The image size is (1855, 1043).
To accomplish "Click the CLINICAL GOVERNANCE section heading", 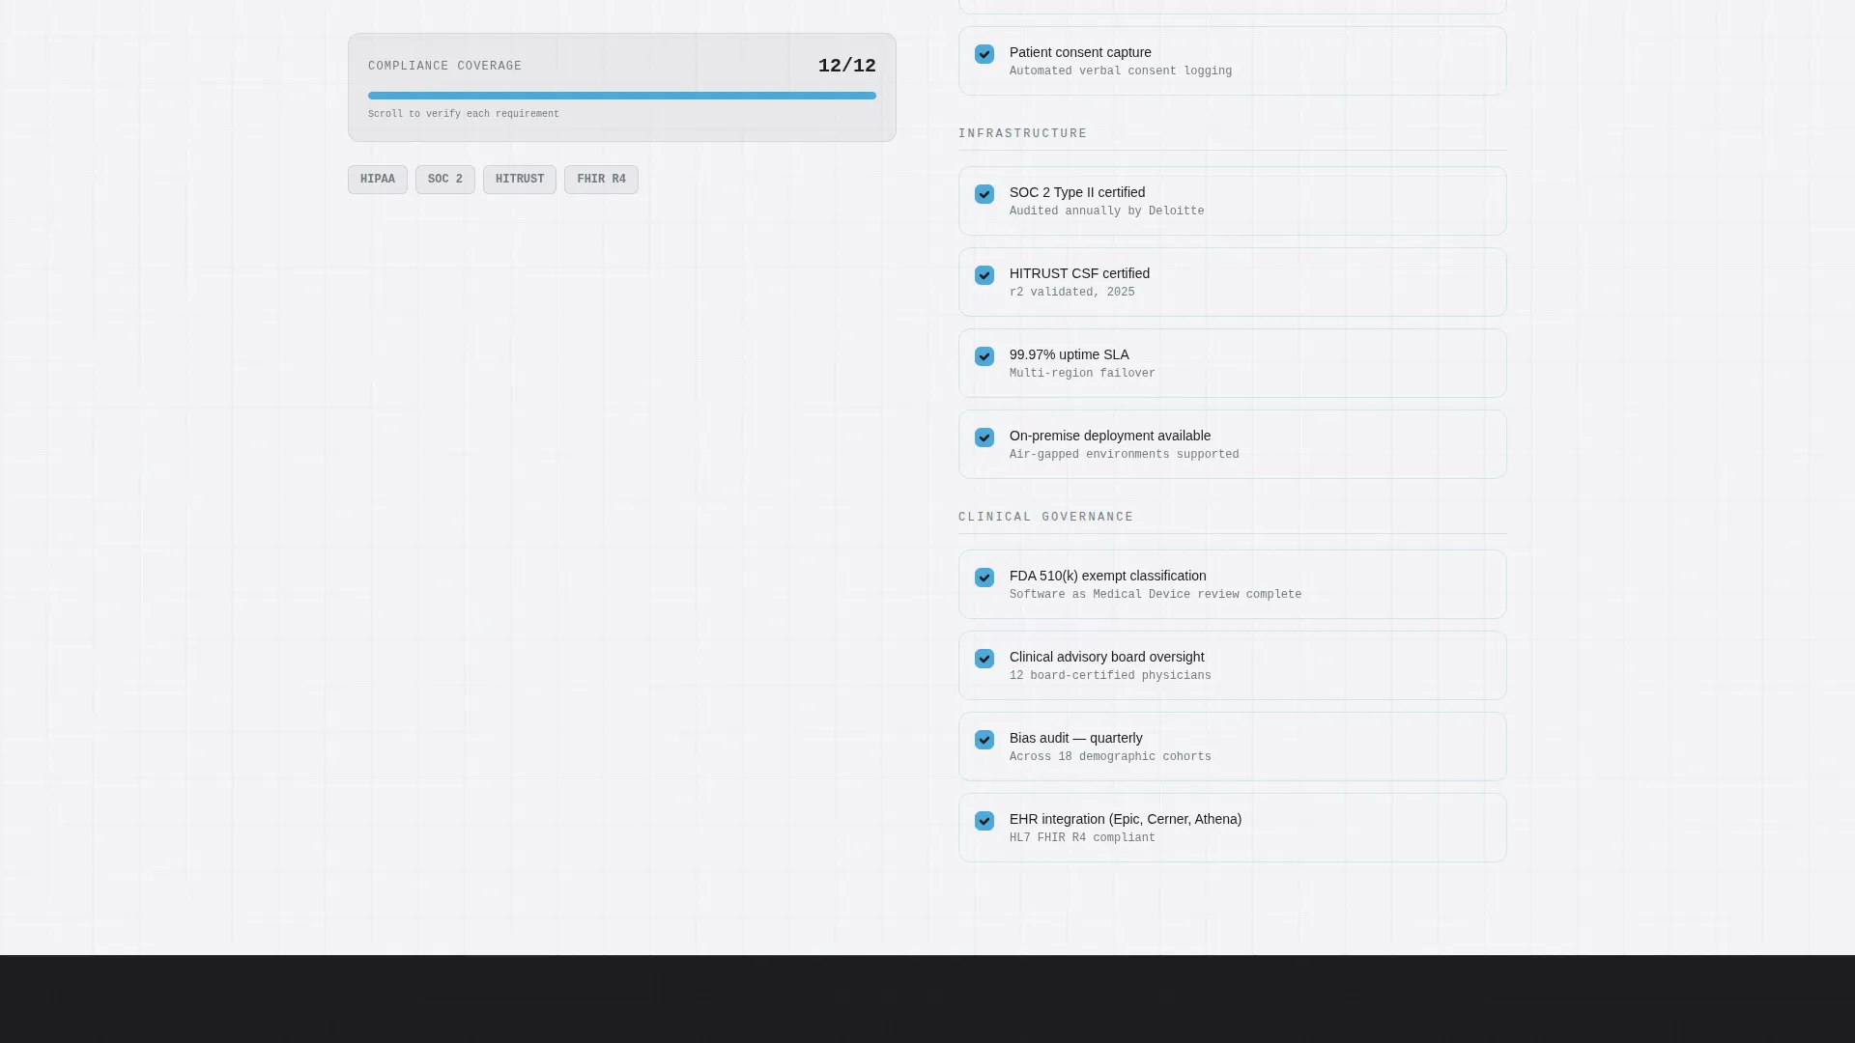I will [1046, 517].
